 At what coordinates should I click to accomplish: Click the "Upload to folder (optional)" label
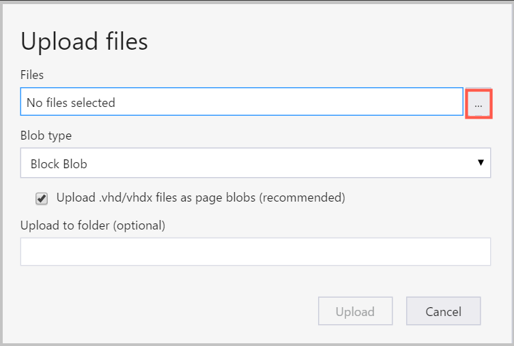93,225
